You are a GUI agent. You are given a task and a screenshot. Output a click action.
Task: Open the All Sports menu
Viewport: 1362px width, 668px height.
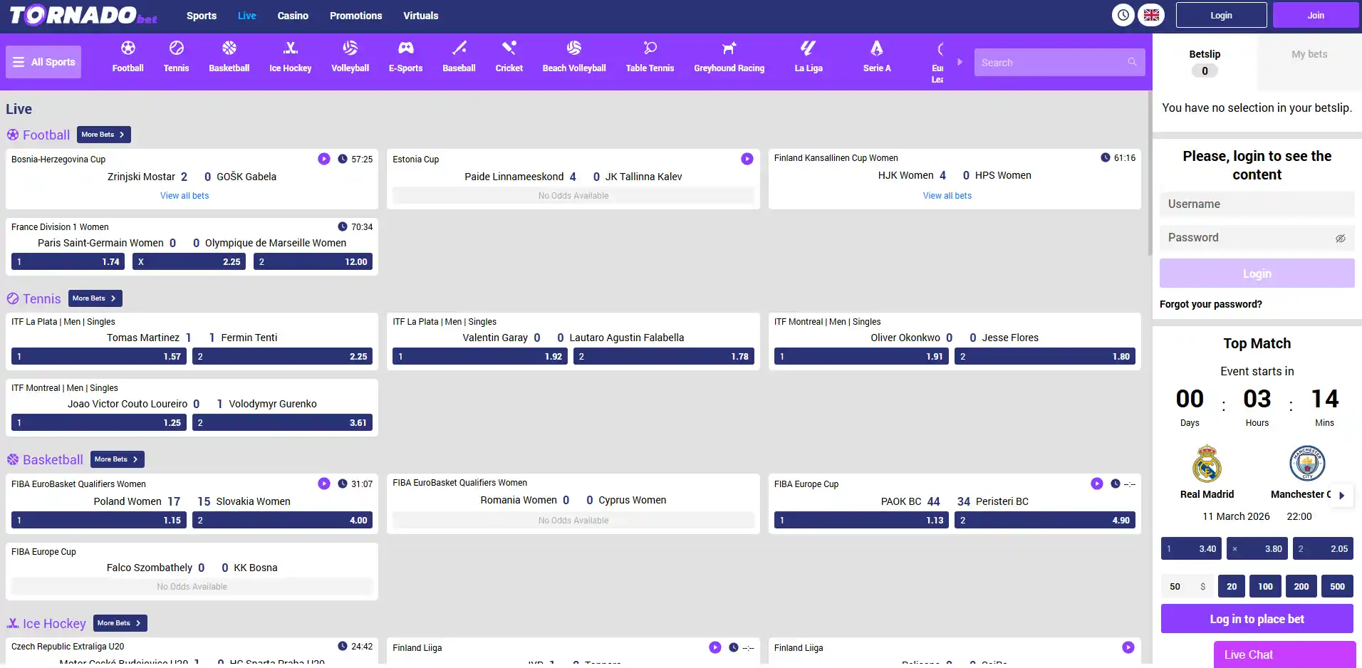click(x=43, y=62)
